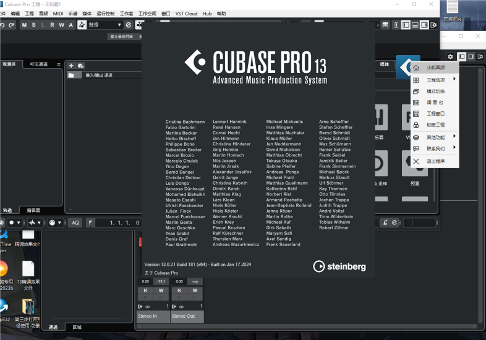486x340 pixels.
Task: Open the 预置 tile in the media rack
Action: pyautogui.click(x=415, y=168)
